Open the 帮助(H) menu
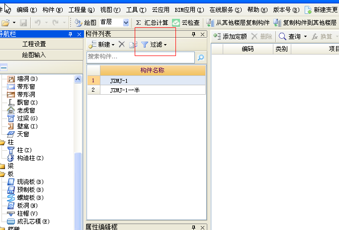 (257, 10)
